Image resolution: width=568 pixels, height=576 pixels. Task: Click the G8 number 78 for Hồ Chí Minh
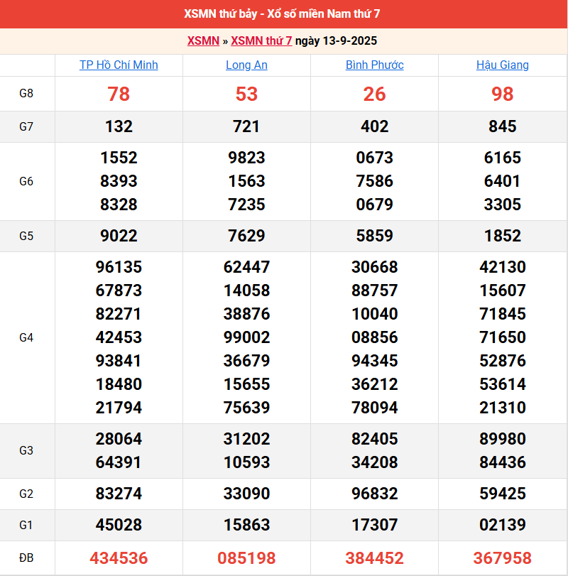119,94
